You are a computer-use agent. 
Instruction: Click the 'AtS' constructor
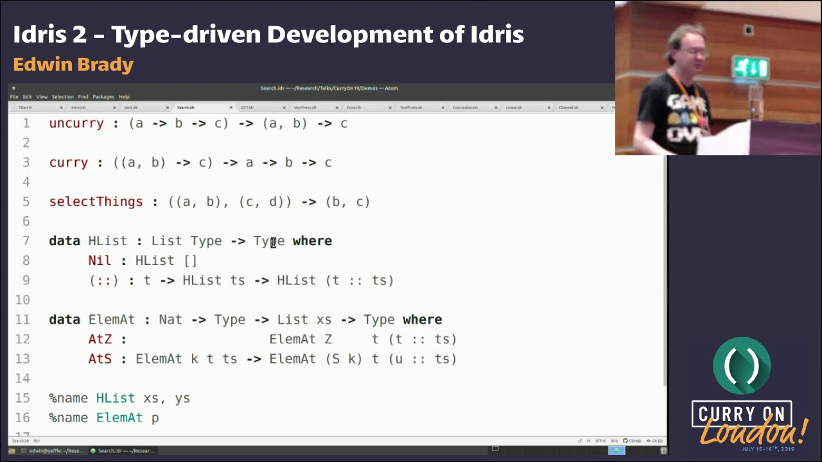point(100,359)
